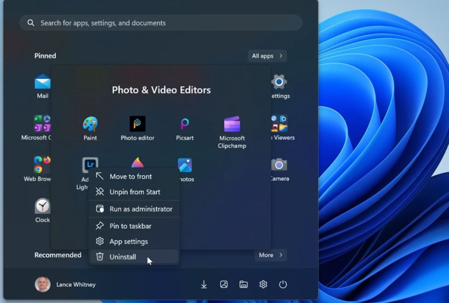449x303 pixels.
Task: Click the Pinned section heading
Action: click(x=45, y=56)
